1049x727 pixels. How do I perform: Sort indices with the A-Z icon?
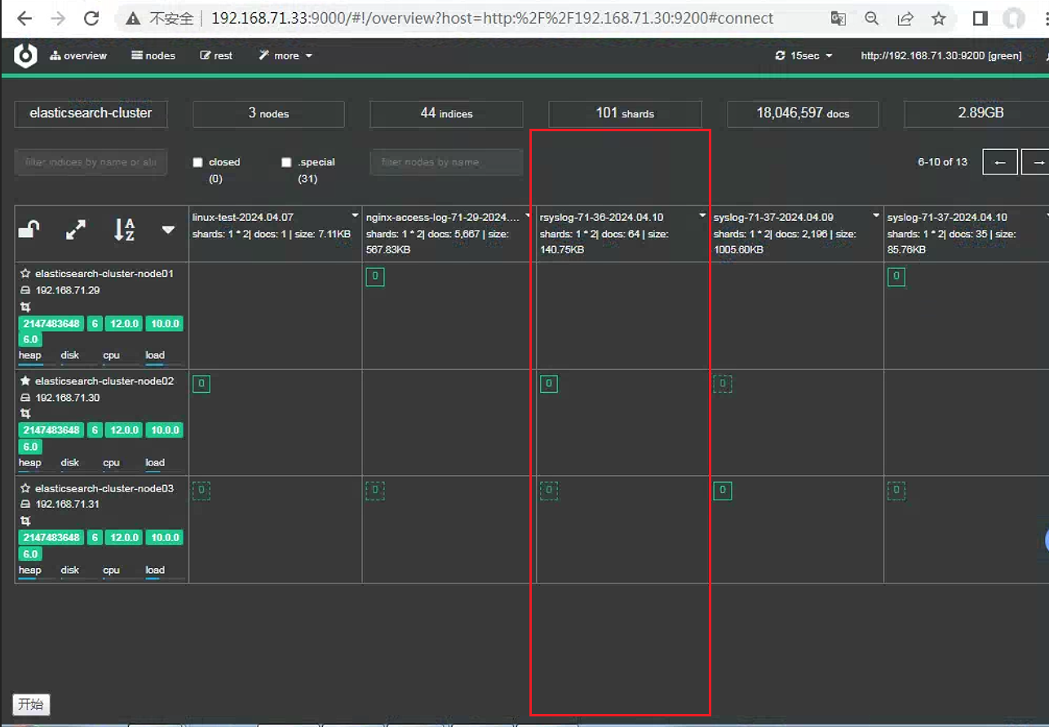pos(124,231)
